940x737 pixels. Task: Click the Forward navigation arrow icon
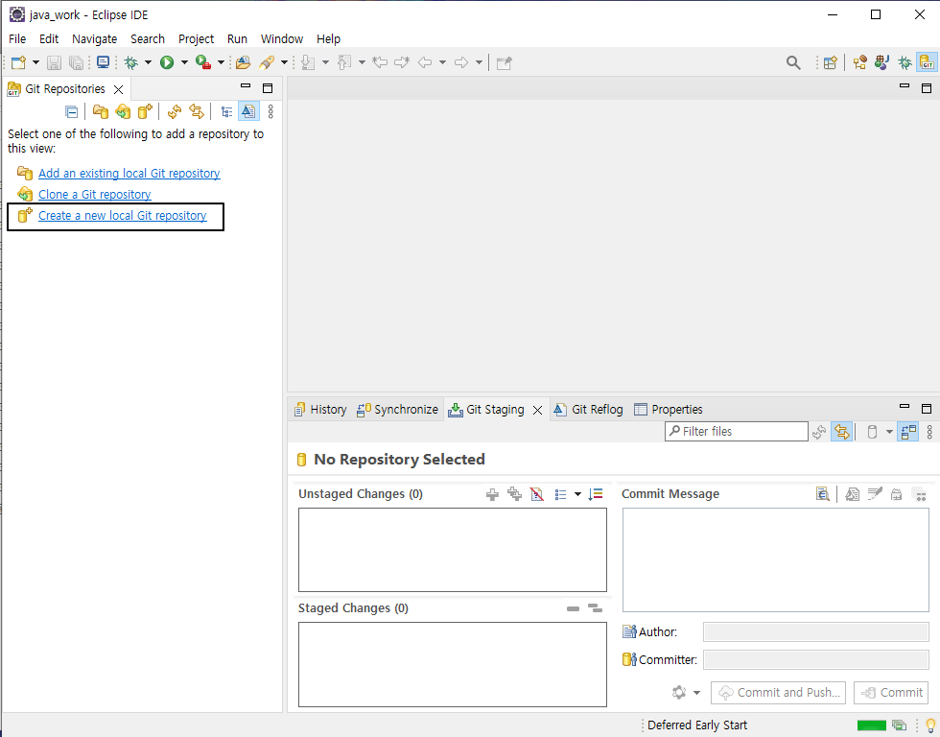point(461,62)
